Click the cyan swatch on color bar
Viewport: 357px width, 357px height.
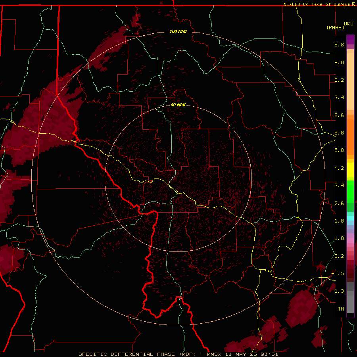[350, 218]
